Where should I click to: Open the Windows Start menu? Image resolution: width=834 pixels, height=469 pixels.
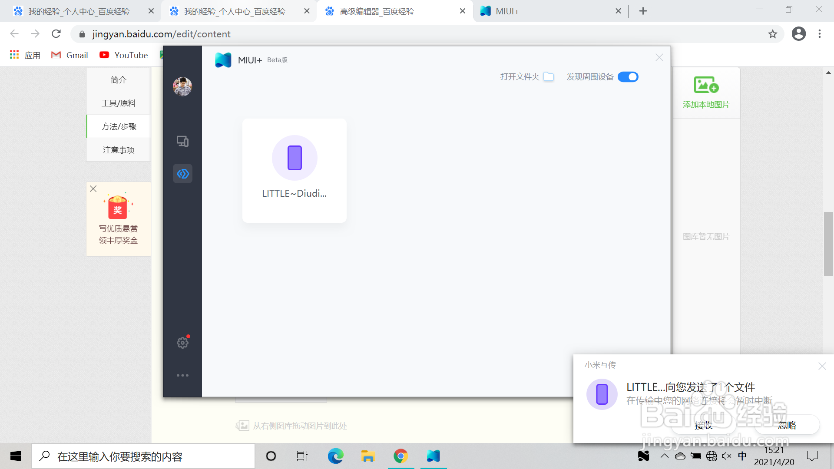pyautogui.click(x=16, y=456)
